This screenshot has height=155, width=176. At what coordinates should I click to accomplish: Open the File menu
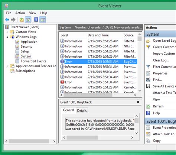(x=9, y=13)
